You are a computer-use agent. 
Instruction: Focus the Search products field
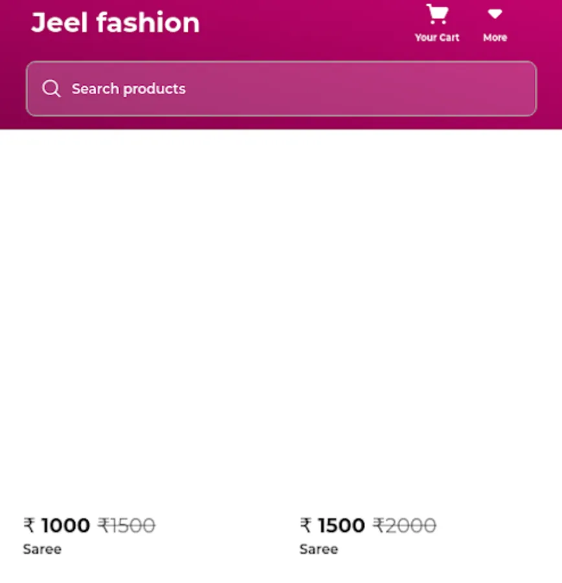coord(282,89)
